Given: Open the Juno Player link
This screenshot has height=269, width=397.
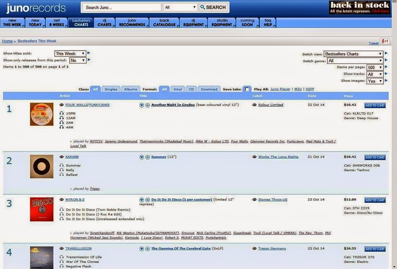Looking at the screenshot, I should (x=280, y=89).
